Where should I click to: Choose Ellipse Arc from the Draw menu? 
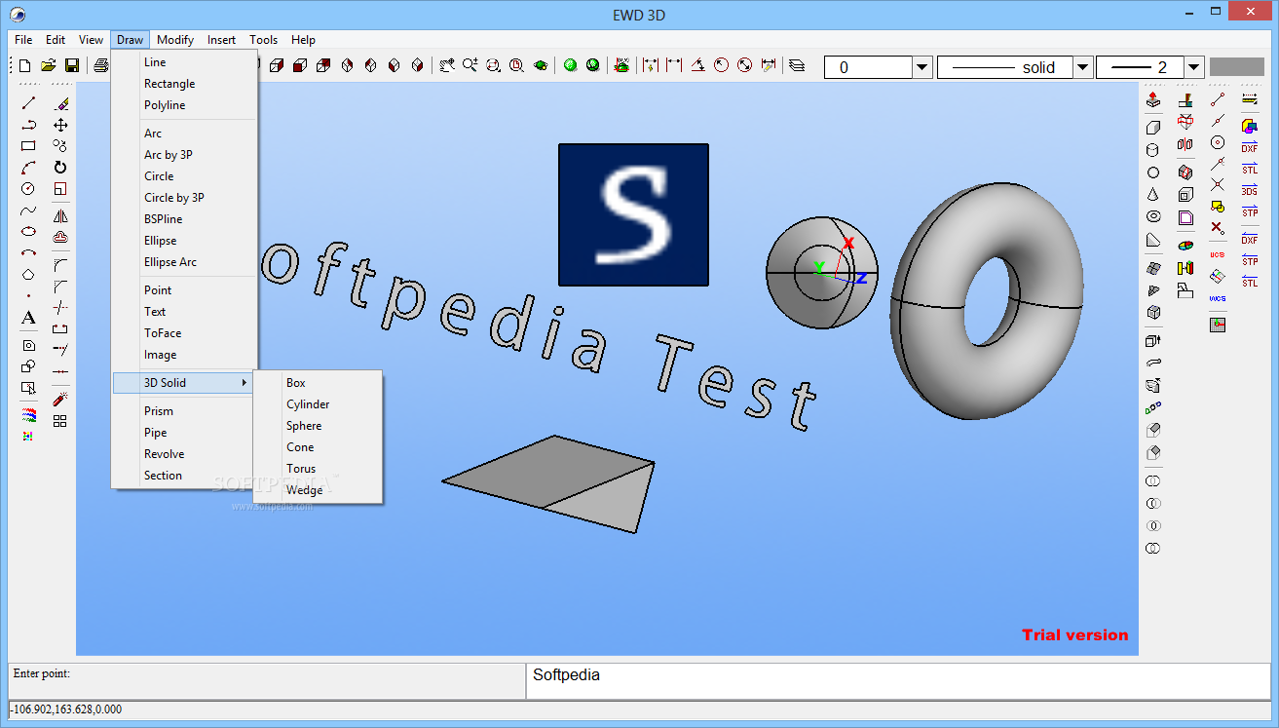170,262
